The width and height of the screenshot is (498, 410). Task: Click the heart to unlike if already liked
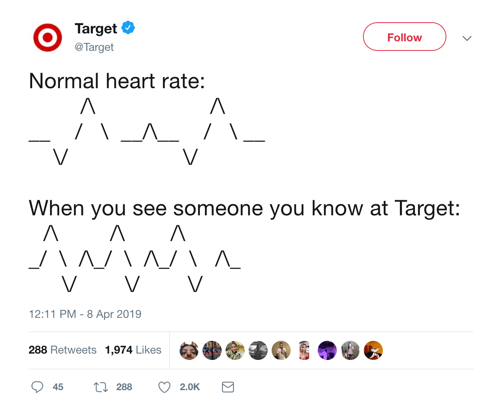click(x=164, y=387)
